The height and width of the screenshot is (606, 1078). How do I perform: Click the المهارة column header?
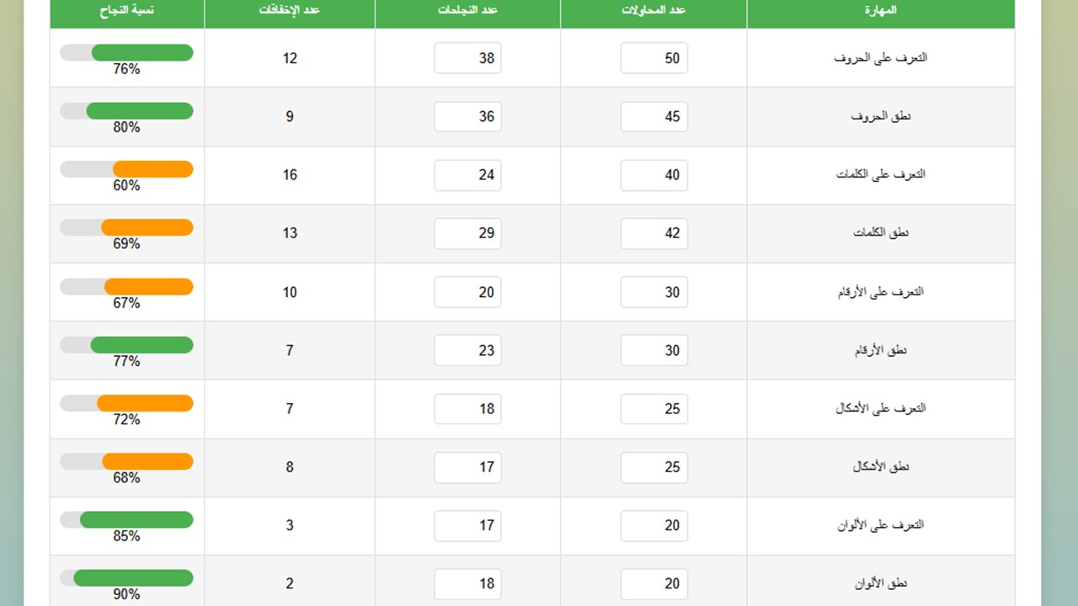click(x=880, y=11)
